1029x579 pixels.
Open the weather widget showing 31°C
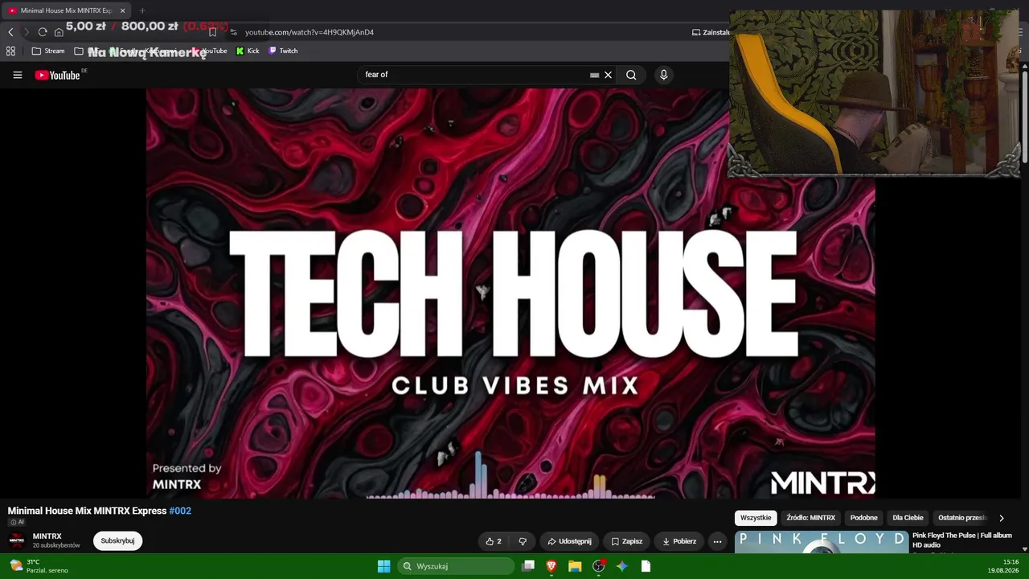click(x=39, y=566)
